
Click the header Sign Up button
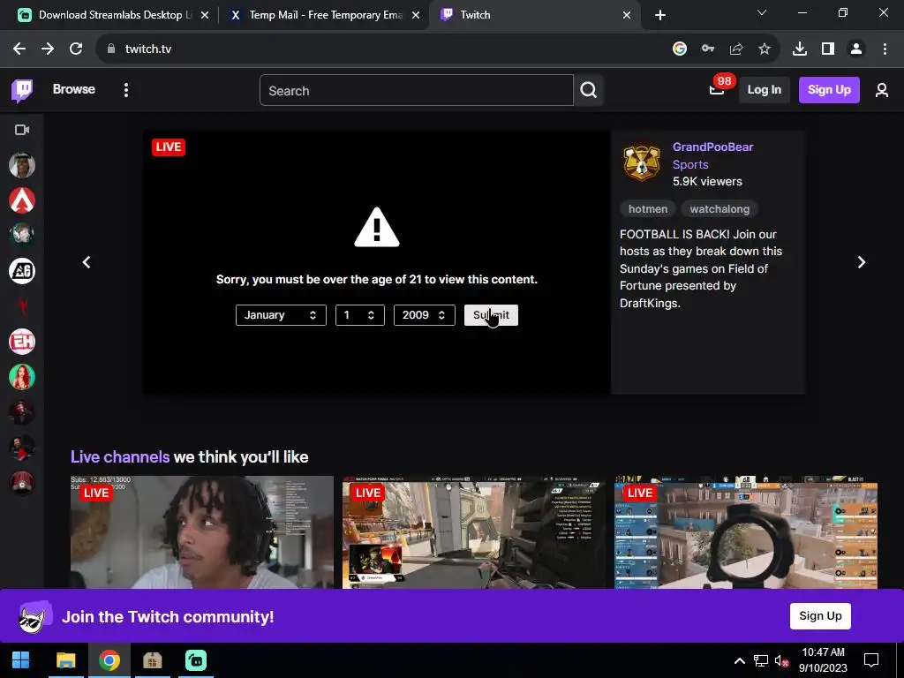point(829,90)
